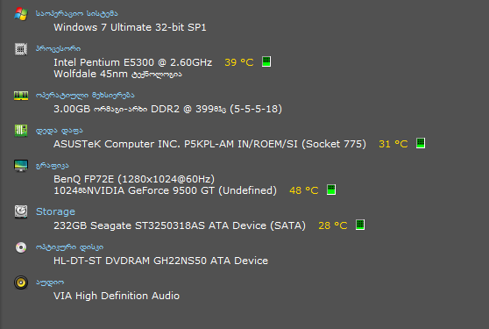The height and width of the screenshot is (329, 489).
Task: Open the graphics section heading link
Action: [x=52, y=166]
